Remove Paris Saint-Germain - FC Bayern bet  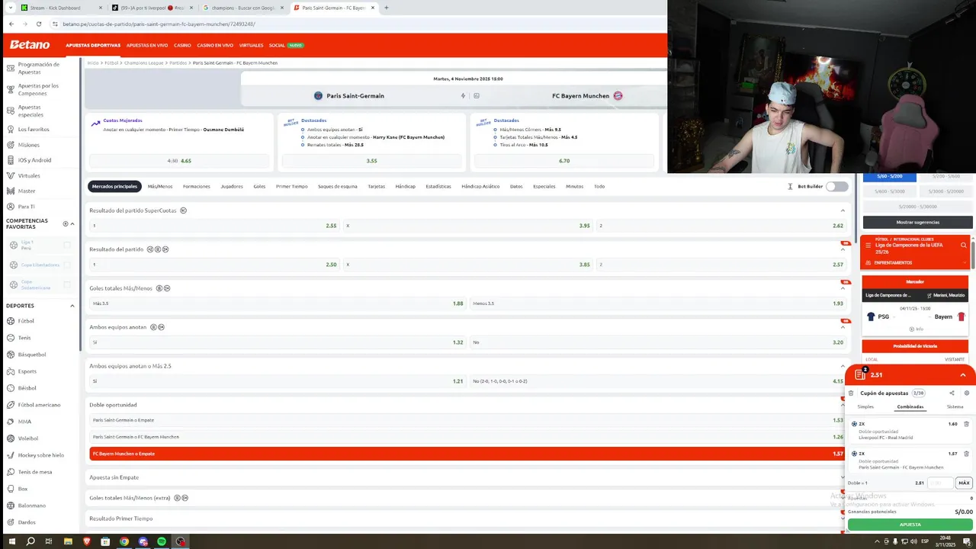point(966,454)
